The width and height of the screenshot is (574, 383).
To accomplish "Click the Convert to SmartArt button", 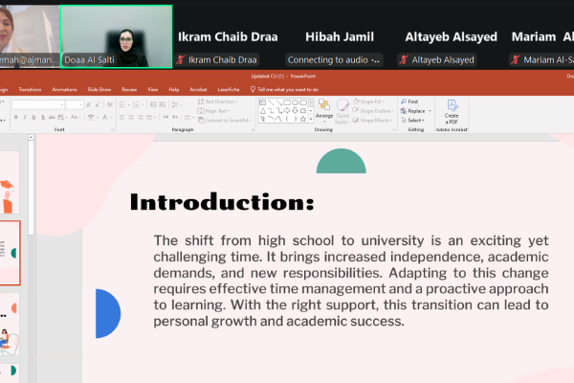I will click(226, 120).
